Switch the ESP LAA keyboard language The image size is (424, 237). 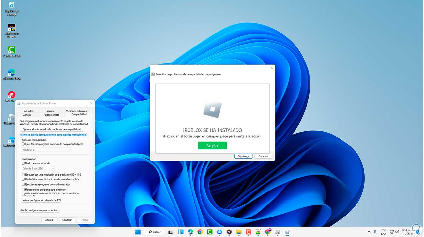(x=384, y=232)
